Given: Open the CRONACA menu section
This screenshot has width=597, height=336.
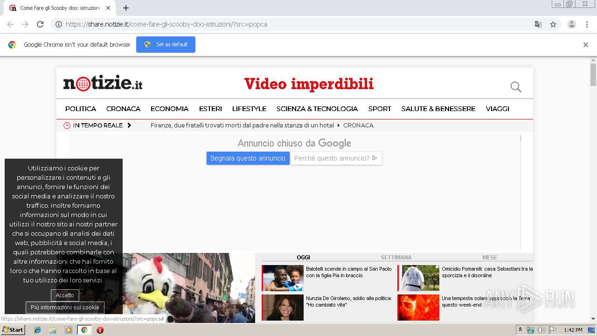Looking at the screenshot, I should (123, 109).
